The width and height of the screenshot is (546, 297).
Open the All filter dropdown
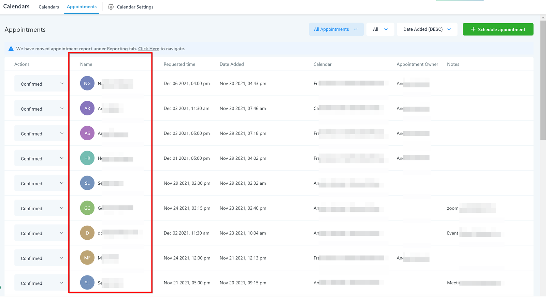[x=380, y=29]
